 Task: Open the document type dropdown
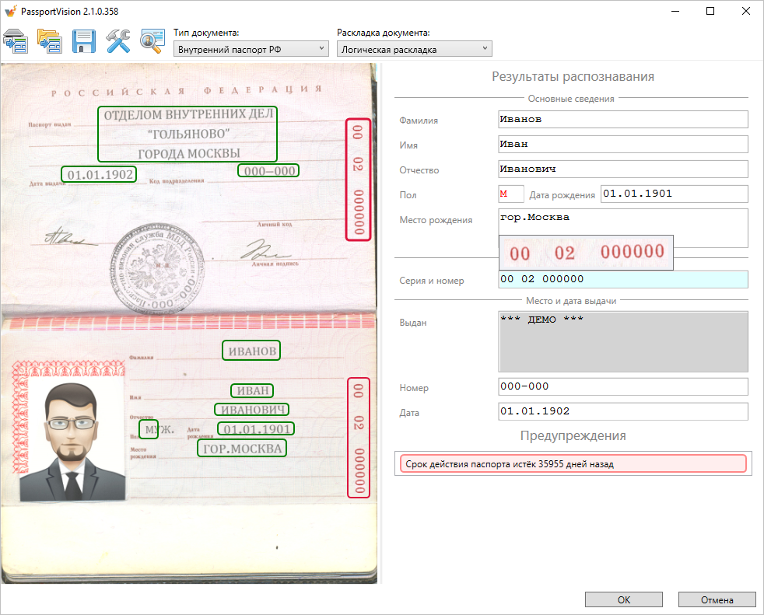[251, 49]
